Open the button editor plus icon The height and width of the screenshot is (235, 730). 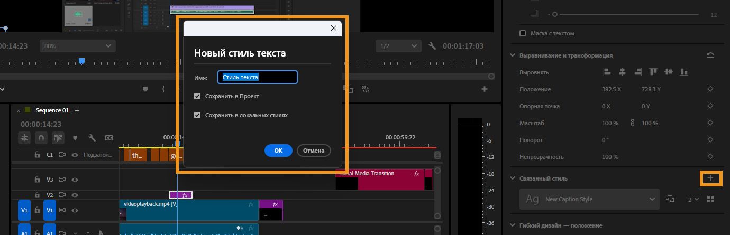click(x=484, y=89)
